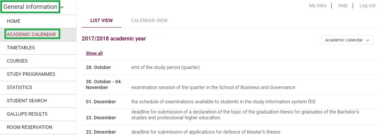
Task: Open Timetables from sidebar
Action: coord(38,48)
